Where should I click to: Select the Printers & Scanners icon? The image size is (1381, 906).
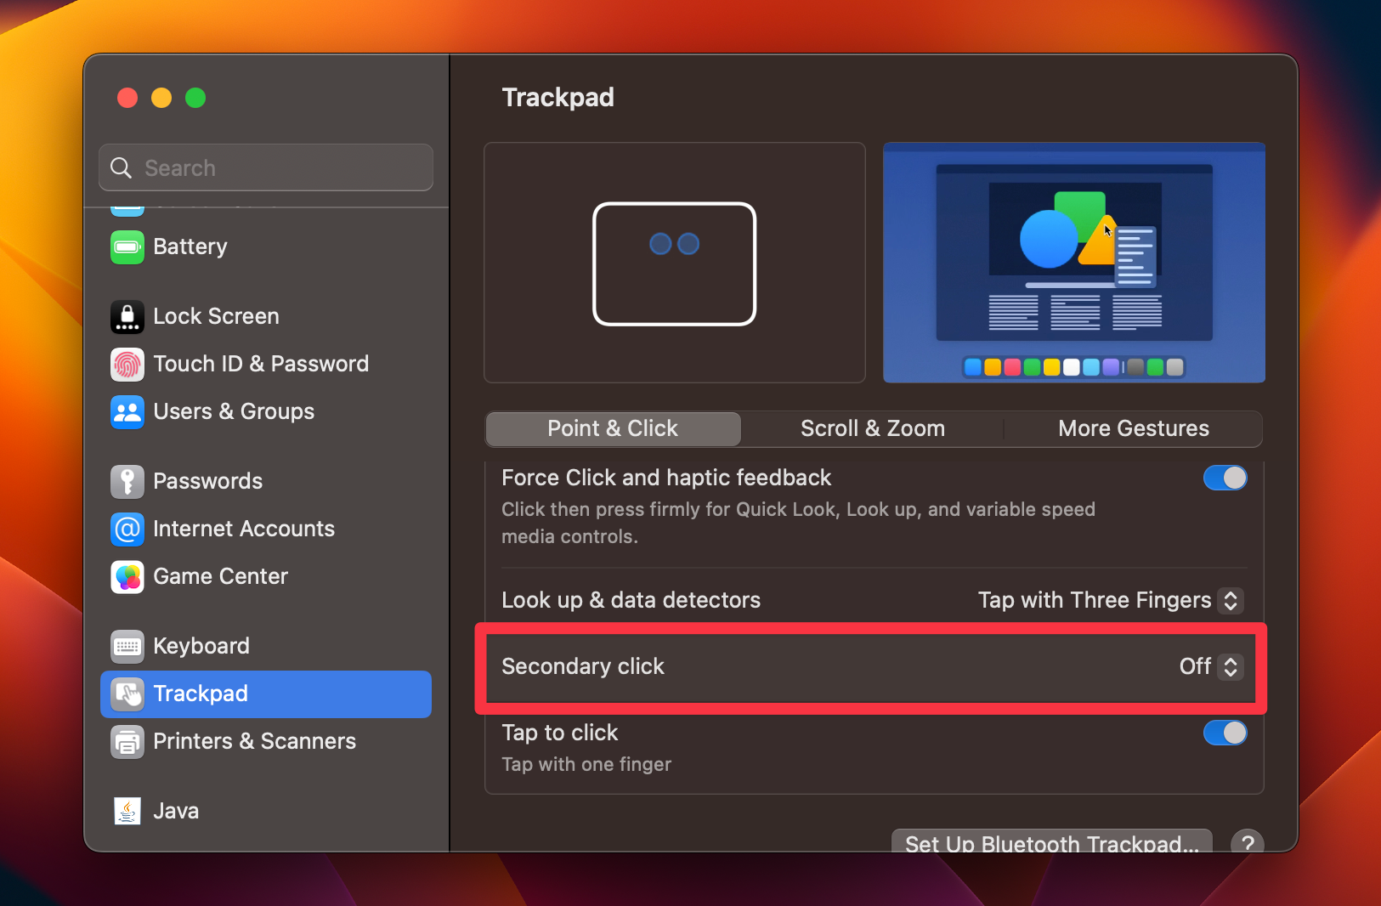(127, 741)
